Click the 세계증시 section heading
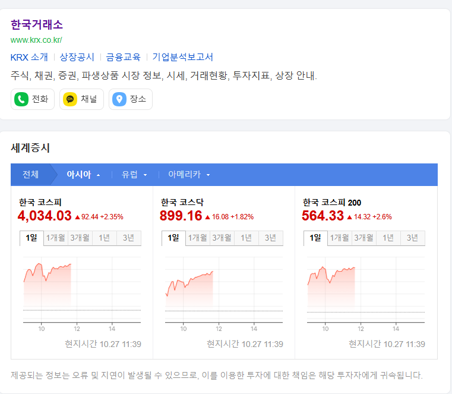This screenshot has width=452, height=394. [30, 148]
